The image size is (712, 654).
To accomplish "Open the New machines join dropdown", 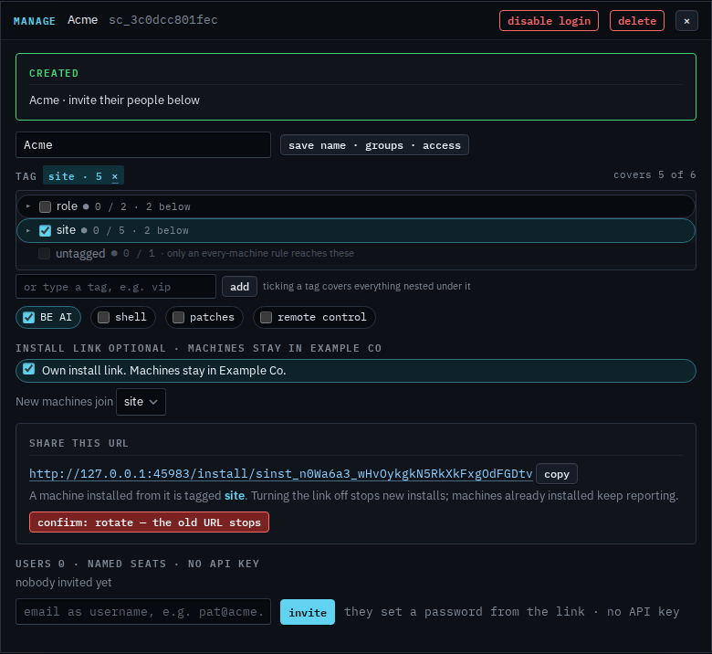I will (x=141, y=402).
